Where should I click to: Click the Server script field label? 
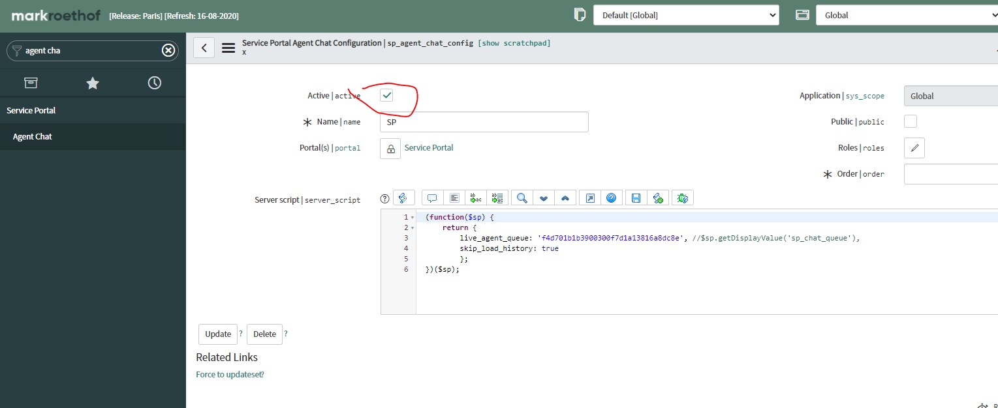307,200
